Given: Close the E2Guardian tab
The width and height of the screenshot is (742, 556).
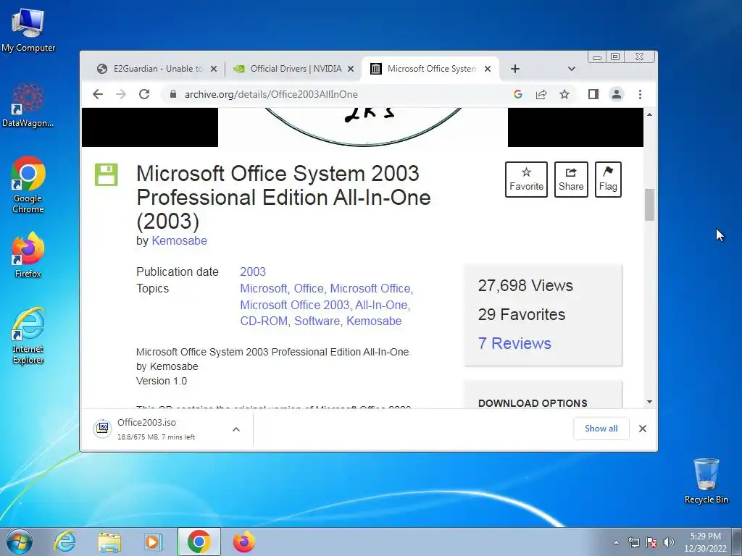Looking at the screenshot, I should pos(214,69).
